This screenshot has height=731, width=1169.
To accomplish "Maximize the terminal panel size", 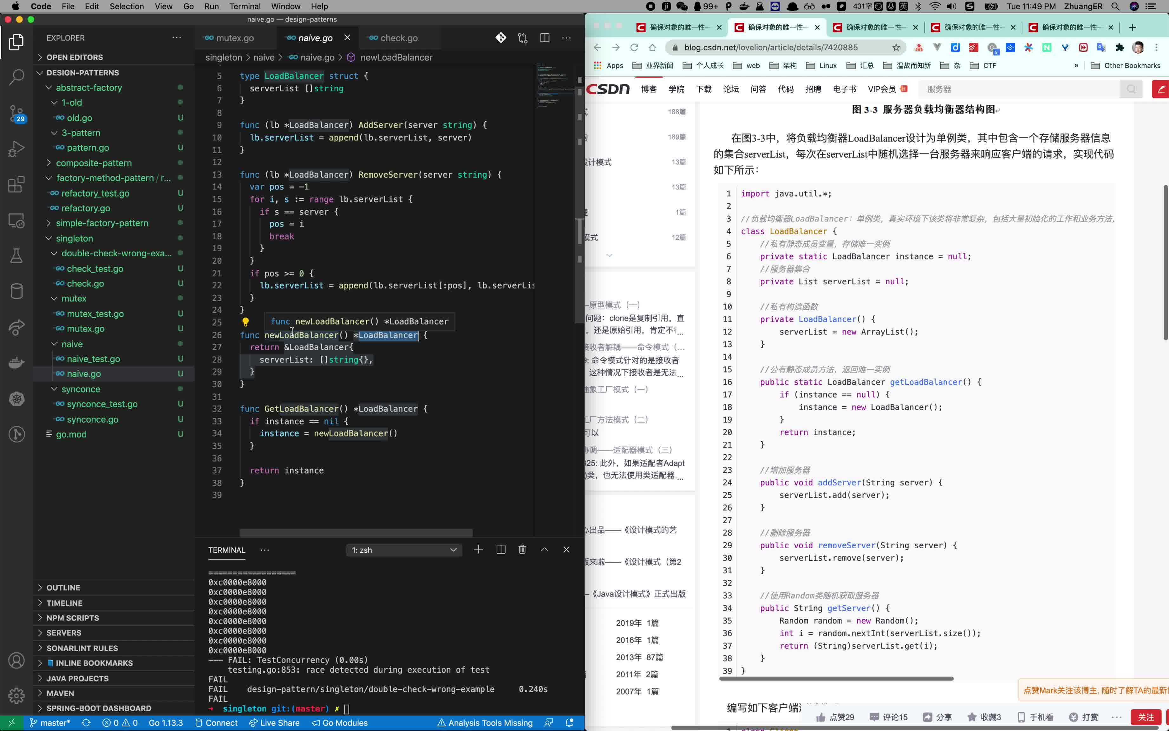I will pyautogui.click(x=545, y=550).
